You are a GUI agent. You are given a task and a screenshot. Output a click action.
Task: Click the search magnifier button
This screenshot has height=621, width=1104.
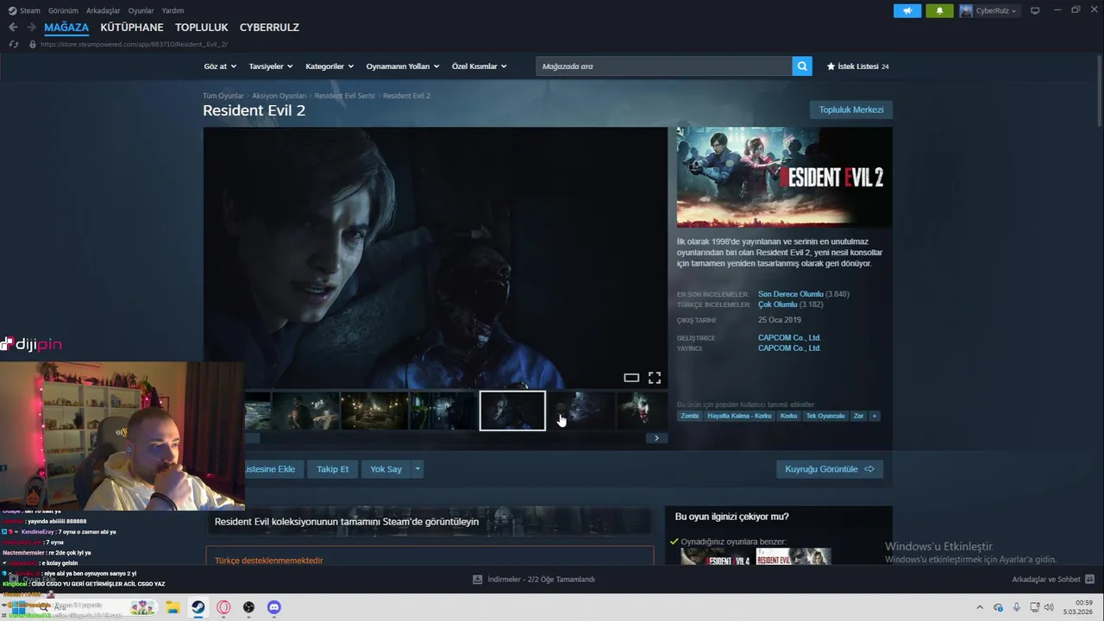point(802,66)
